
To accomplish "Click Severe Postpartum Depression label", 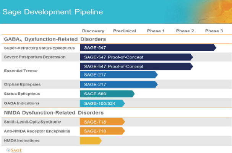I will [35, 57].
